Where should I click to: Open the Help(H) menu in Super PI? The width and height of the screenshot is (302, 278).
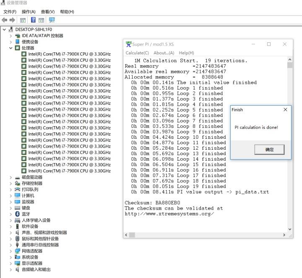[x=186, y=53]
